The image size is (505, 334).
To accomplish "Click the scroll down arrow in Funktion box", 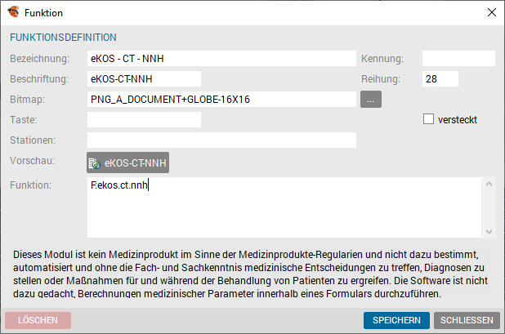I will pyautogui.click(x=489, y=231).
